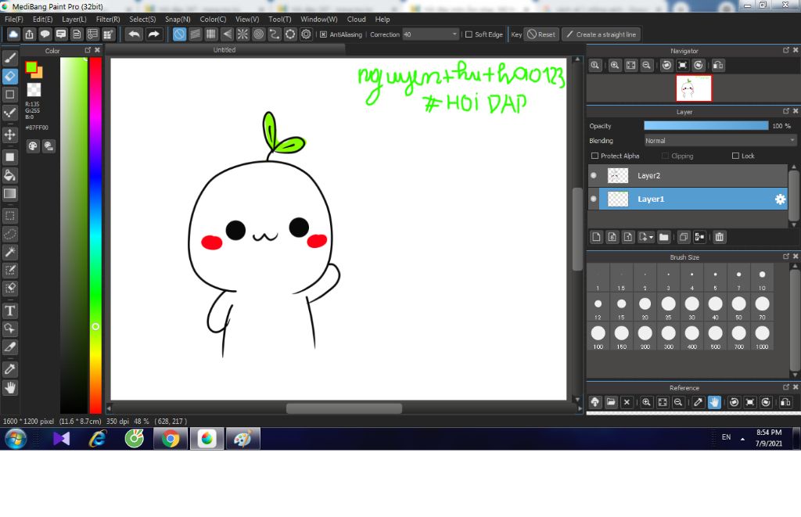Viewport: 801px width, 517px height.
Task: Enable layer Lock checkbox
Action: pos(735,156)
